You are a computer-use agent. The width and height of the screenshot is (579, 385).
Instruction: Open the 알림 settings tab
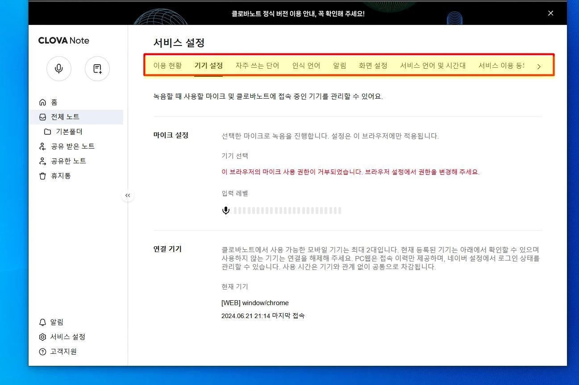[340, 66]
